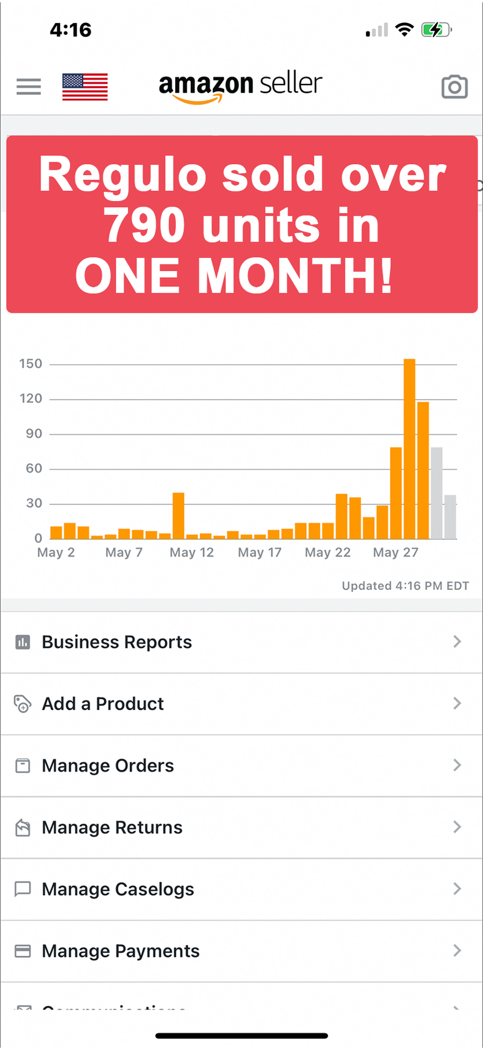The width and height of the screenshot is (483, 1050).
Task: Tap the Manage Payments card icon
Action: point(22,952)
